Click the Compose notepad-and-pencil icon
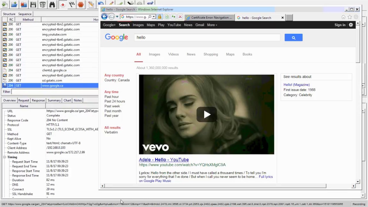 (x=91, y=4)
